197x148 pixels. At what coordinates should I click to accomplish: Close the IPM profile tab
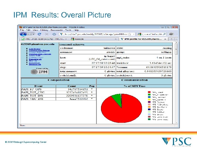coord(165,39)
